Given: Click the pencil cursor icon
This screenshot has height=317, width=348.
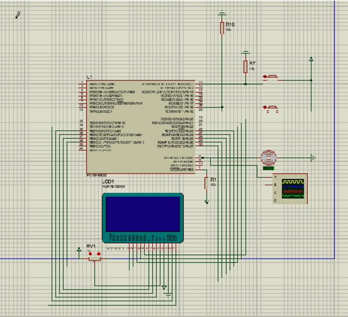Looking at the screenshot, I should [x=18, y=15].
